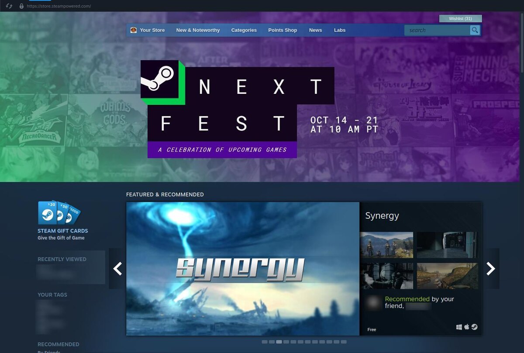
Task: Click the Steam logo on Next Fest banner
Action: pyautogui.click(x=160, y=79)
